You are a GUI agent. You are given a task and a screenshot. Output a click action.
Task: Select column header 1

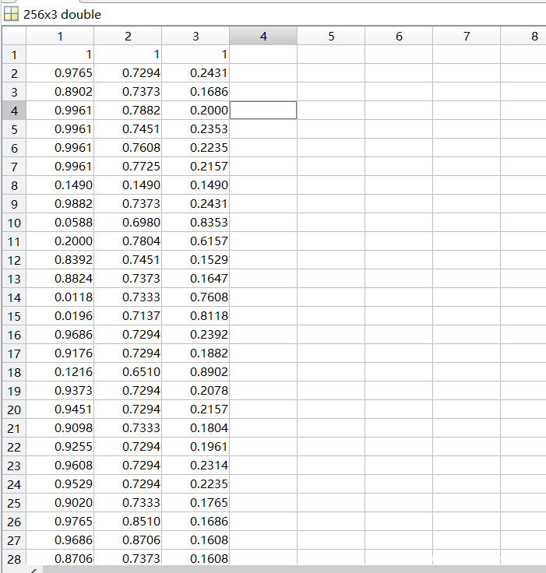coord(60,36)
